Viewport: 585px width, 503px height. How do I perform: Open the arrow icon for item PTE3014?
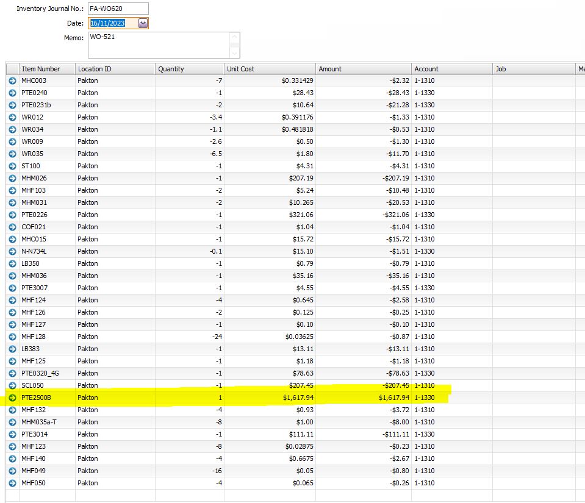tap(12, 434)
